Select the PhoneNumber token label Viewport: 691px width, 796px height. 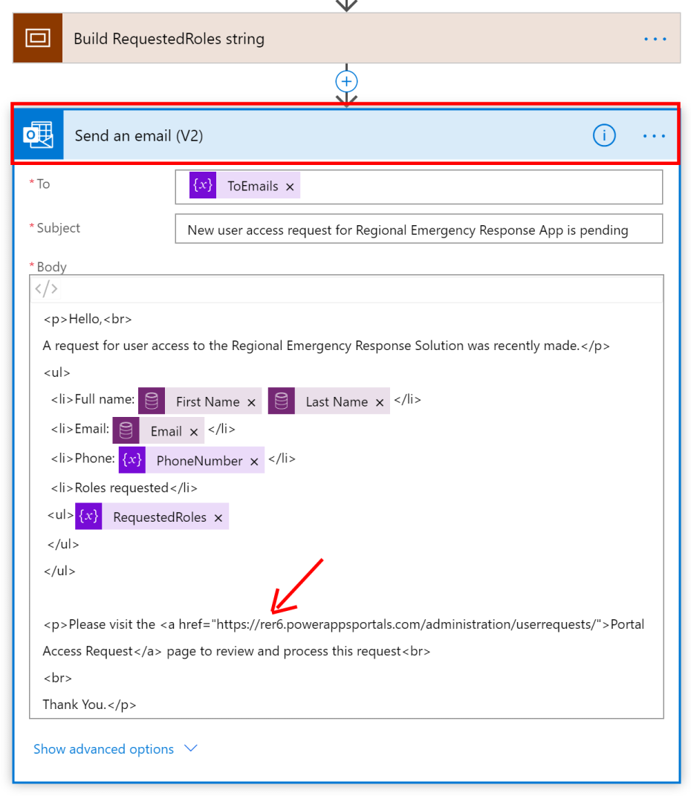(199, 461)
